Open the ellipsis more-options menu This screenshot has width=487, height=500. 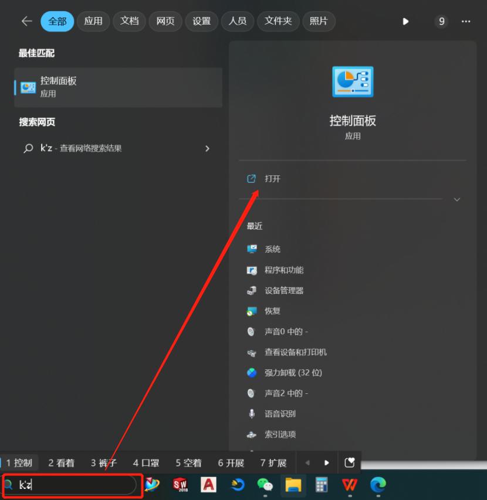(465, 21)
